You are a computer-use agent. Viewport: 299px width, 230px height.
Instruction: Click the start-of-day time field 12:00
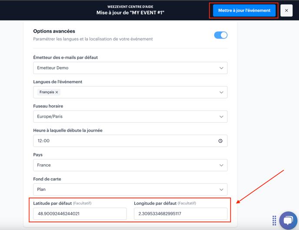(x=130, y=141)
